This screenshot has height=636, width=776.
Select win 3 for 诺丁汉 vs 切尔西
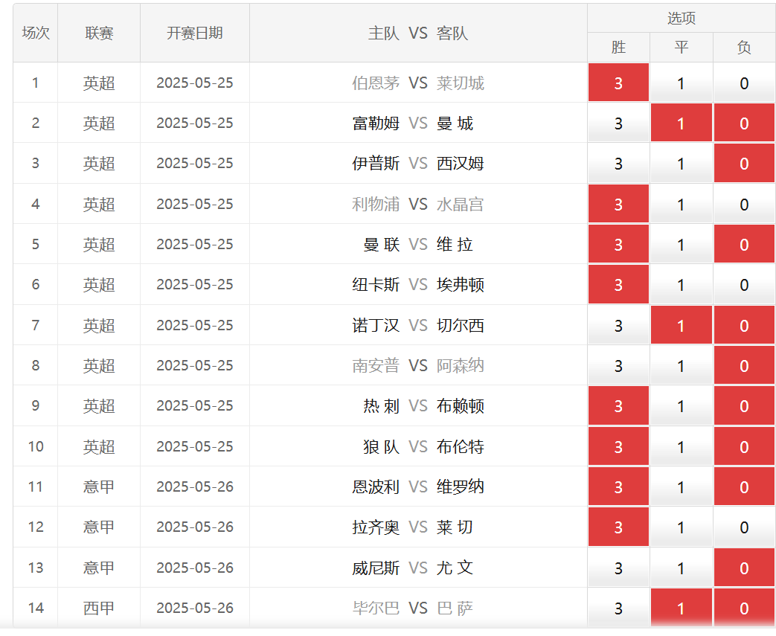[618, 325]
